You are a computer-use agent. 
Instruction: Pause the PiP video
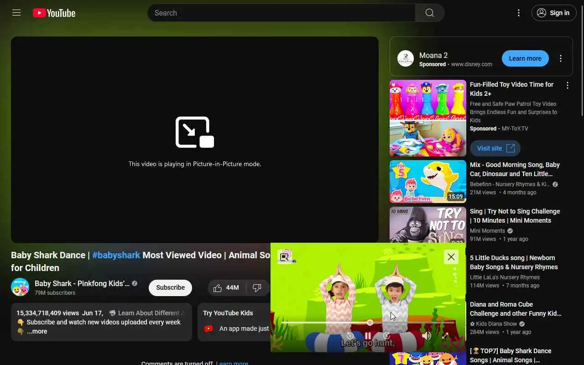(x=368, y=336)
